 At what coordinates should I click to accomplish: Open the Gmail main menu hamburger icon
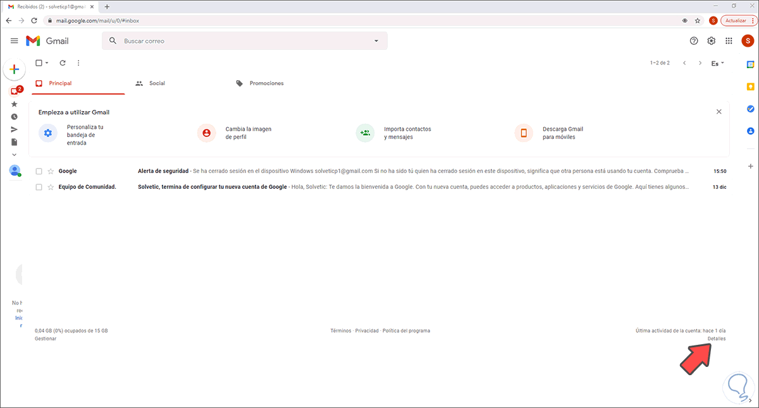tap(15, 41)
